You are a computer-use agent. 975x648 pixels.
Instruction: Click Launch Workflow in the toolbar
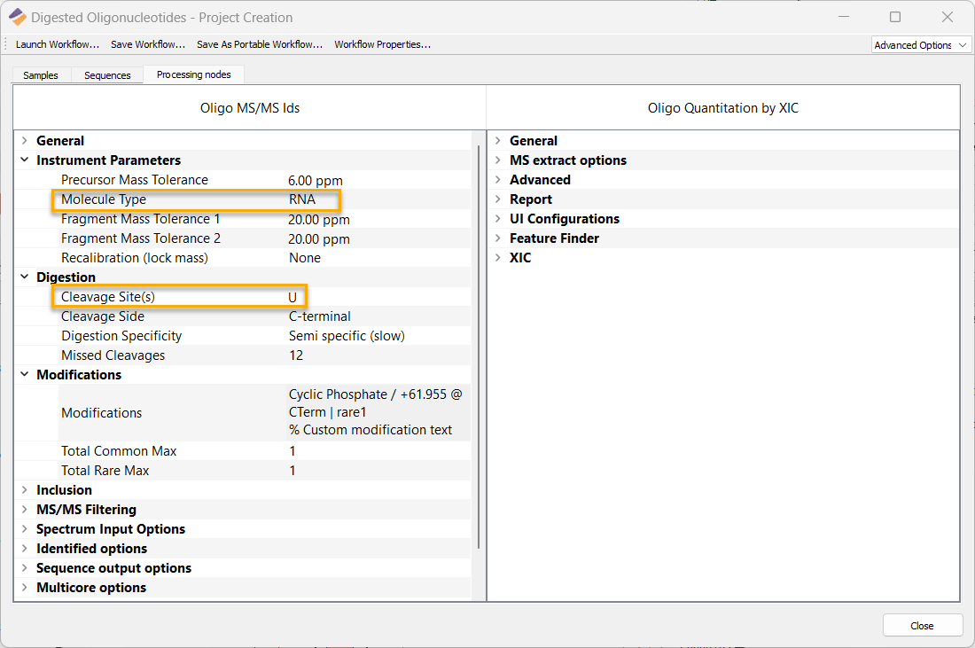point(58,44)
